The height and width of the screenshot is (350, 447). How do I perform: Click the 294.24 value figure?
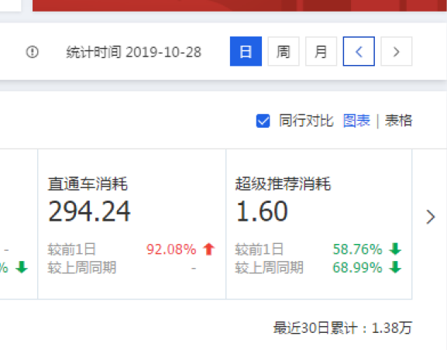(89, 211)
